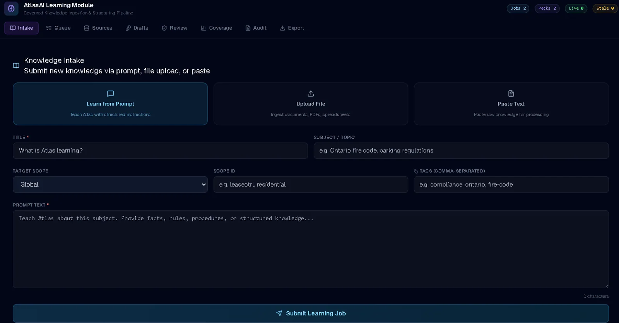Open the Intake tab
Screen dimensions: 619x323
(x=21, y=28)
